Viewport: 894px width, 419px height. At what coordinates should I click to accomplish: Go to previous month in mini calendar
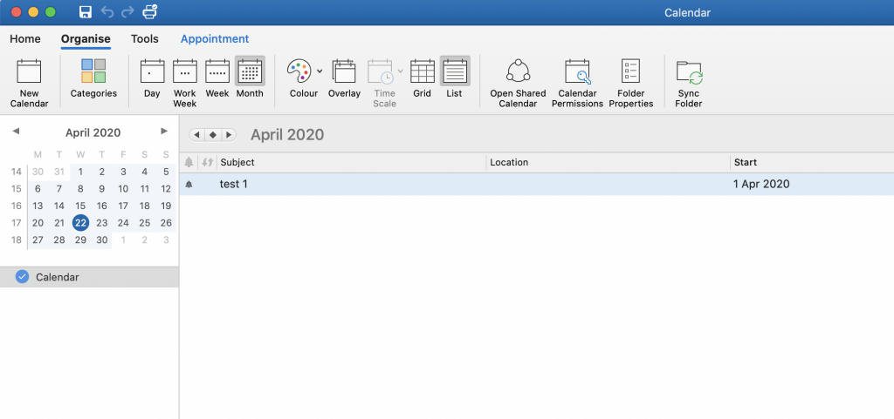click(x=16, y=132)
